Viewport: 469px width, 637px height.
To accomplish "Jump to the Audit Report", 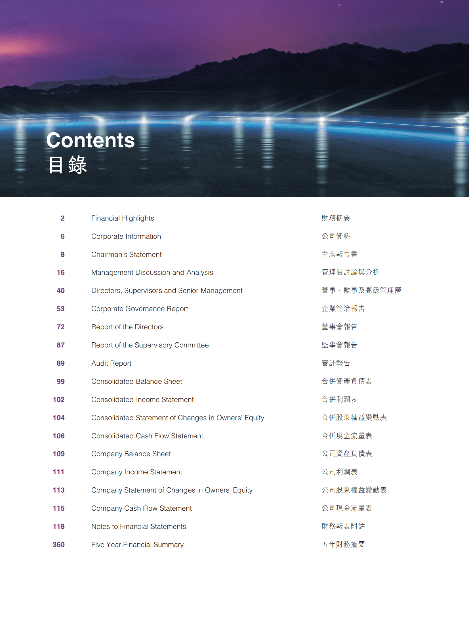I will (x=111, y=363).
